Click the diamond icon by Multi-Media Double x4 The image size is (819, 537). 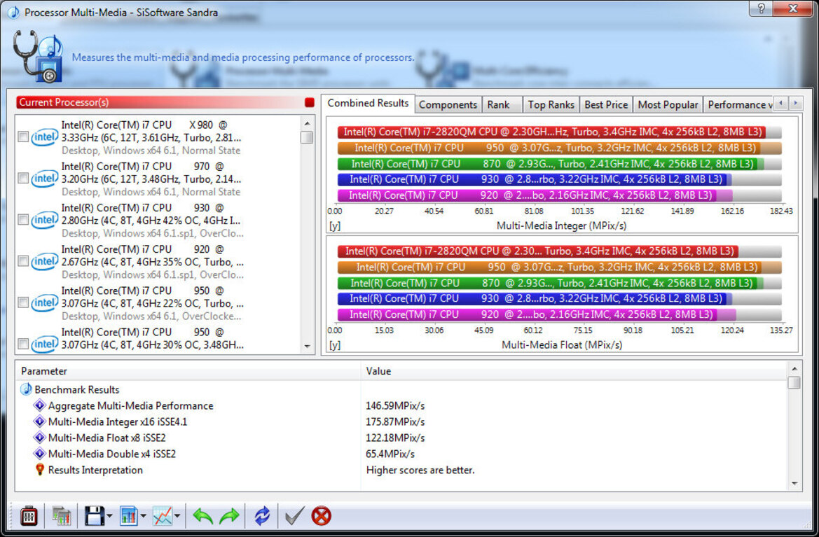[39, 453]
